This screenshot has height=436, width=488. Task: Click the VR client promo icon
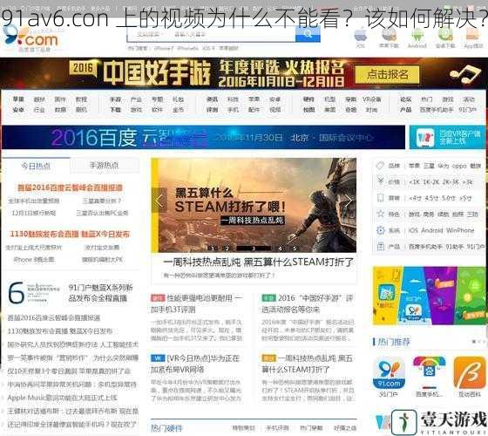click(425, 137)
